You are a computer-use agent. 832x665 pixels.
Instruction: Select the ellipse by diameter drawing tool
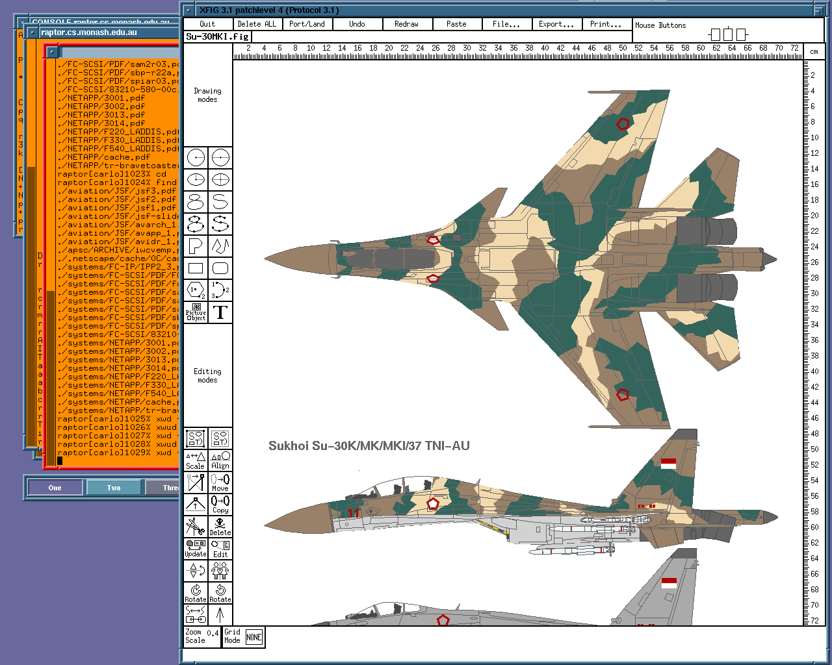point(220,180)
